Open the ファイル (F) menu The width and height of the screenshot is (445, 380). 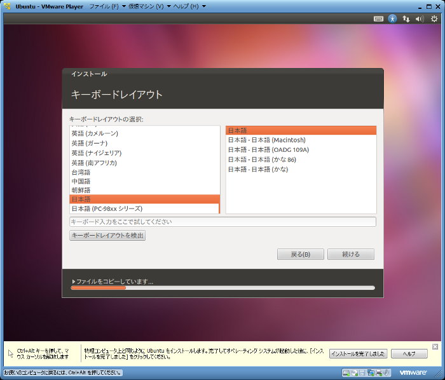[x=104, y=6]
